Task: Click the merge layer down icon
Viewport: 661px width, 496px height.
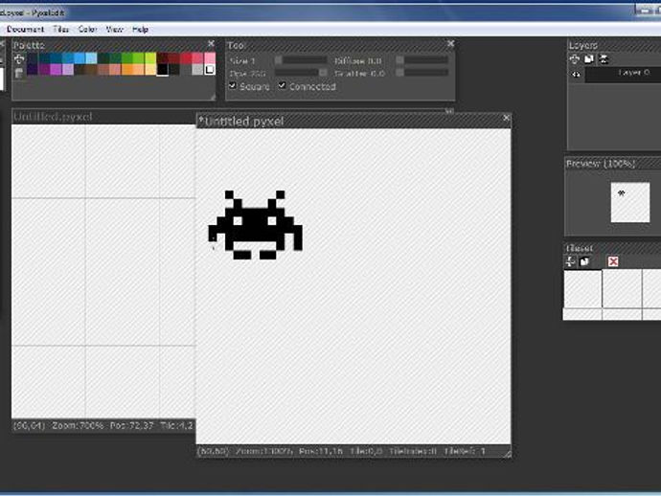Action: 604,59
